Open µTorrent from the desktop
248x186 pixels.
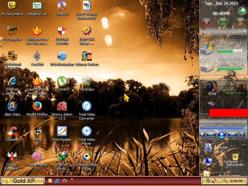coord(62,84)
